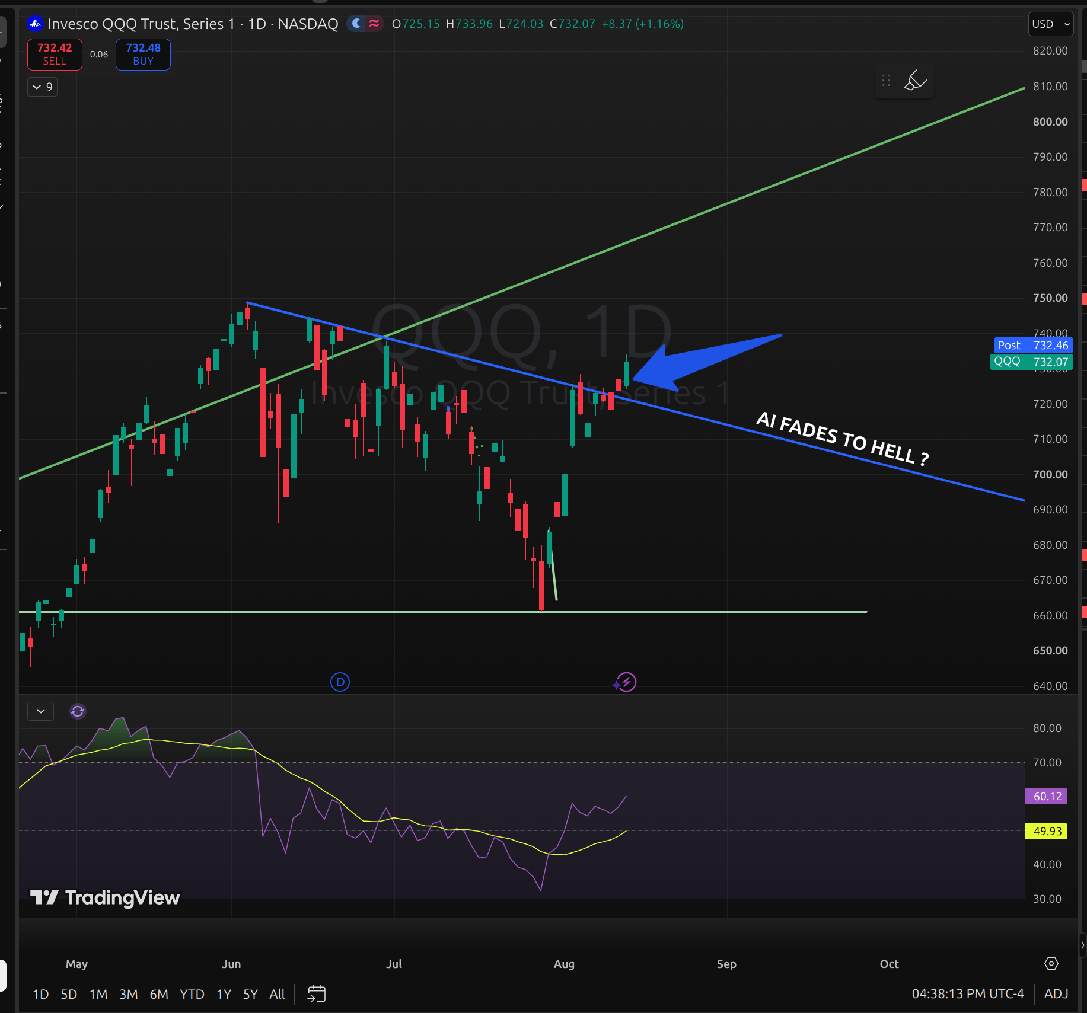Click the TradingView logo
Viewport: 1087px width, 1013px height.
tap(105, 898)
